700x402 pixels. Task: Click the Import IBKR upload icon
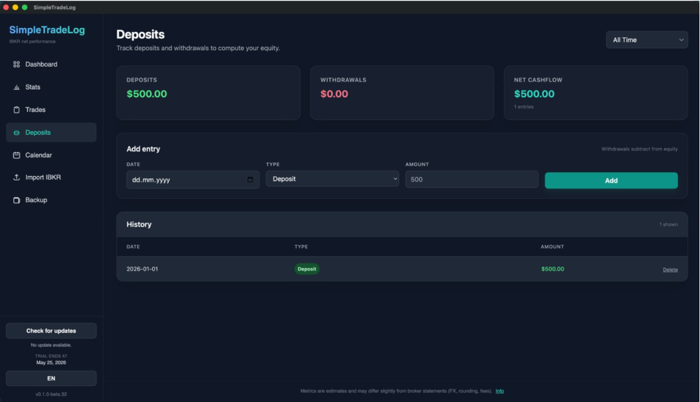(17, 177)
